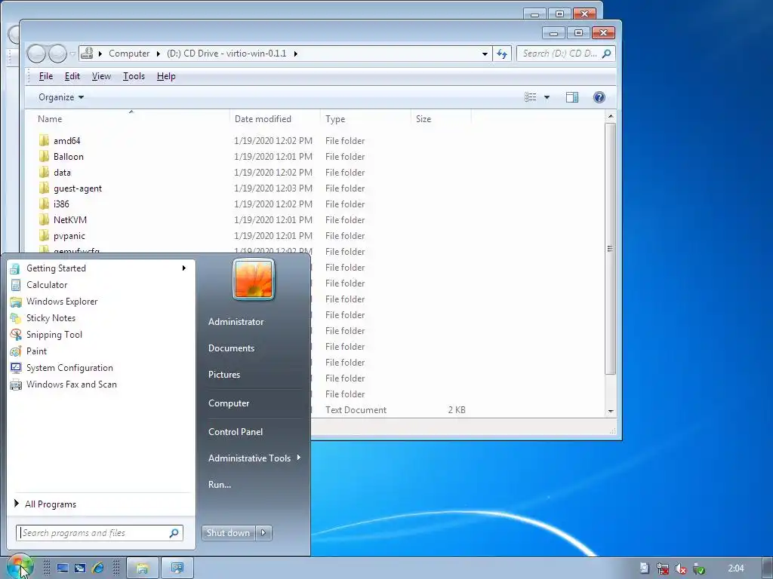Open Pictures from Start menu
The height and width of the screenshot is (579, 773).
pos(223,375)
